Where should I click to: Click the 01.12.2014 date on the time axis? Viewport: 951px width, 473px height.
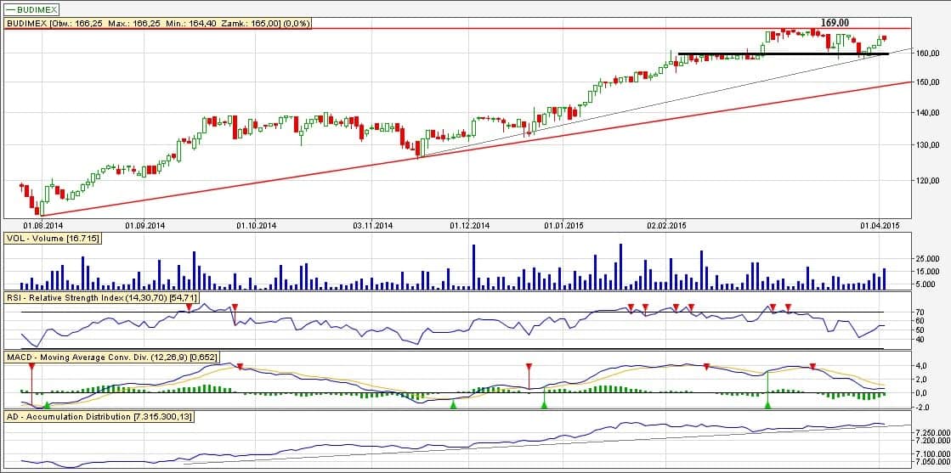tap(469, 226)
